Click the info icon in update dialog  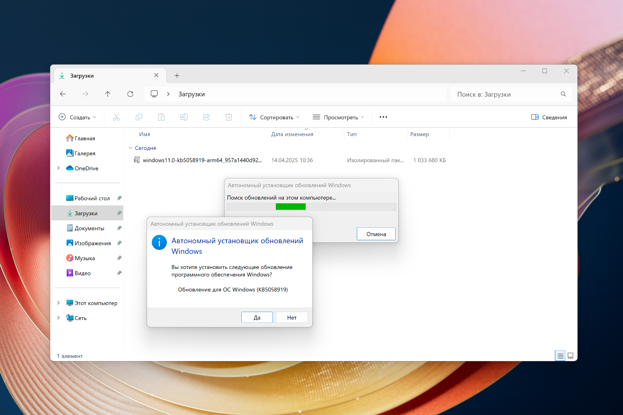159,242
